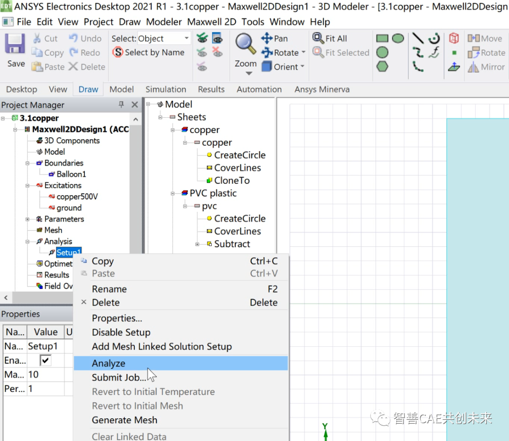Expand the Subtract operation node

197,244
